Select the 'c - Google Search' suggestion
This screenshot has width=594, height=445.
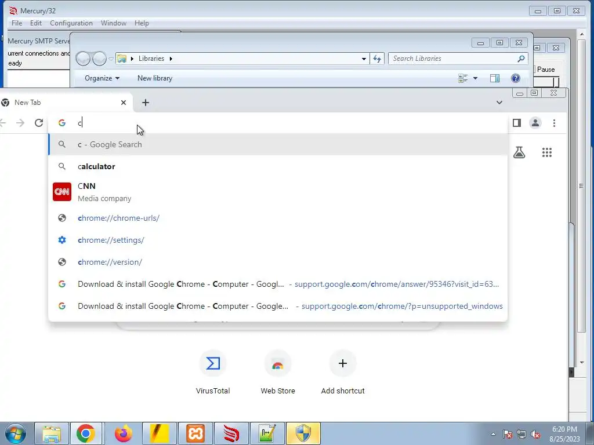tap(278, 144)
